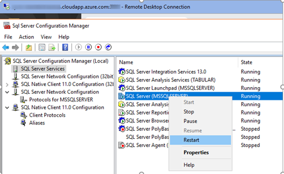Screen dimensions: 284x174
Task: Collapse the SQL Native Client 11.0 Configuration node
Action: point(7,108)
